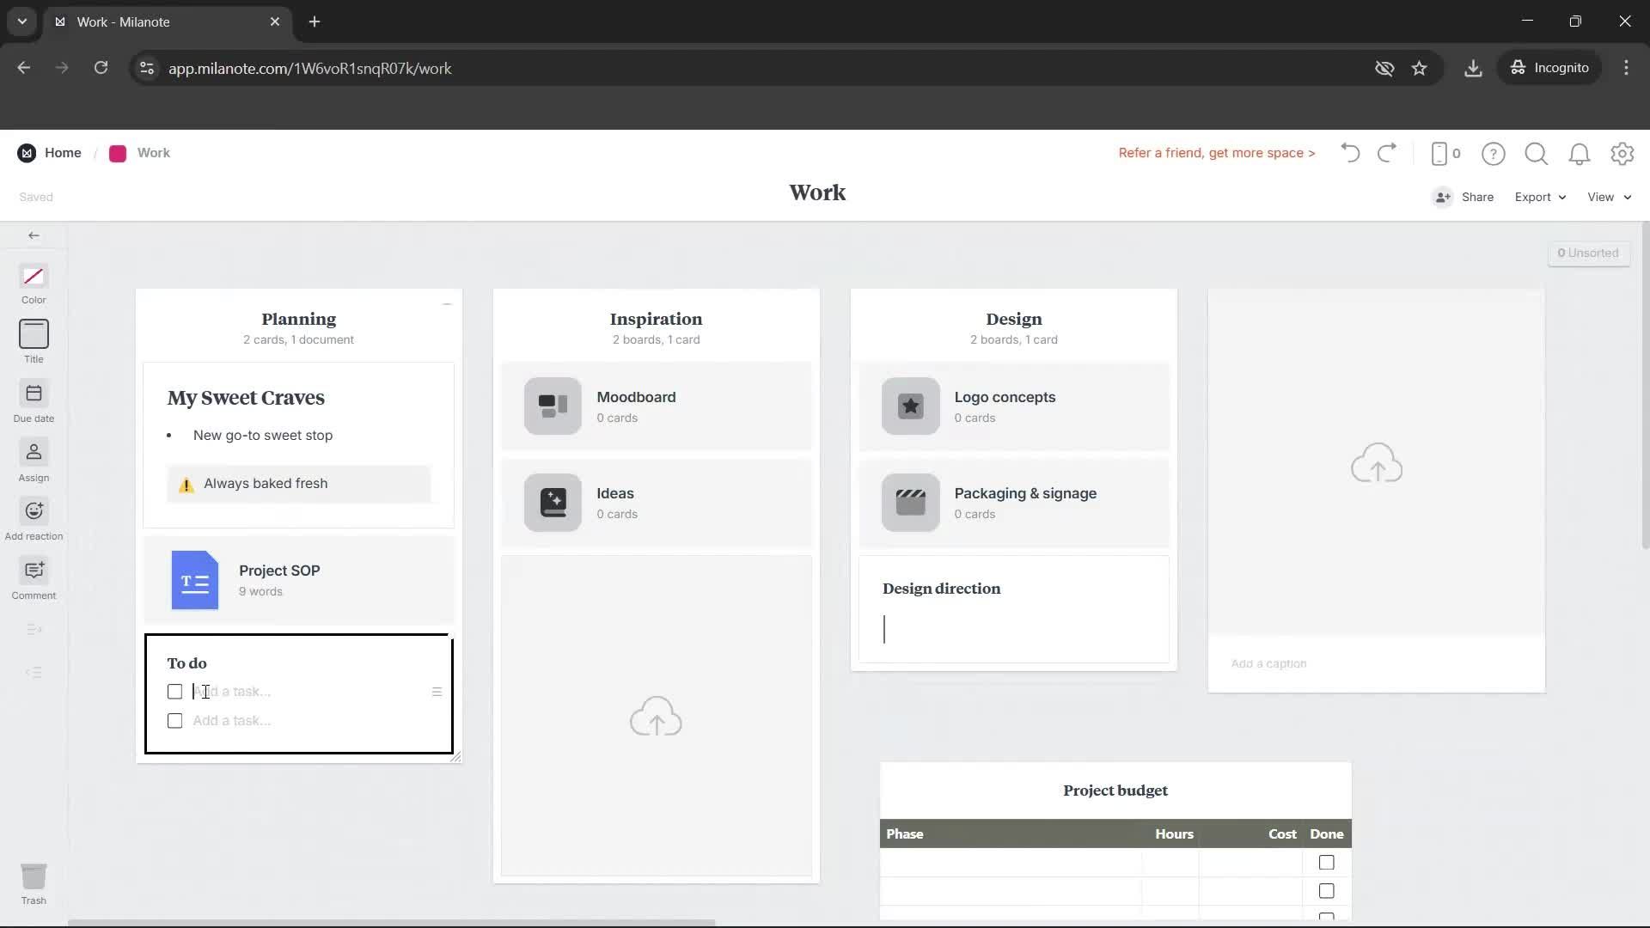The image size is (1650, 928).
Task: Open the Export dropdown
Action: coord(1538,197)
